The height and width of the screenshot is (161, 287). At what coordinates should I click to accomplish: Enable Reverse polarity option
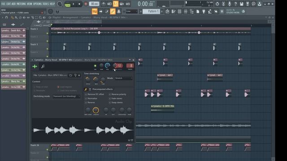click(x=117, y=94)
